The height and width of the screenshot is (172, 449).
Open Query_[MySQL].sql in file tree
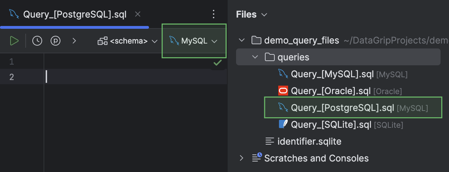(x=332, y=74)
